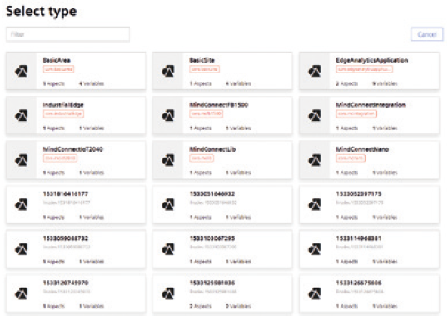Click the icon of type 1533120745970

tap(22, 293)
